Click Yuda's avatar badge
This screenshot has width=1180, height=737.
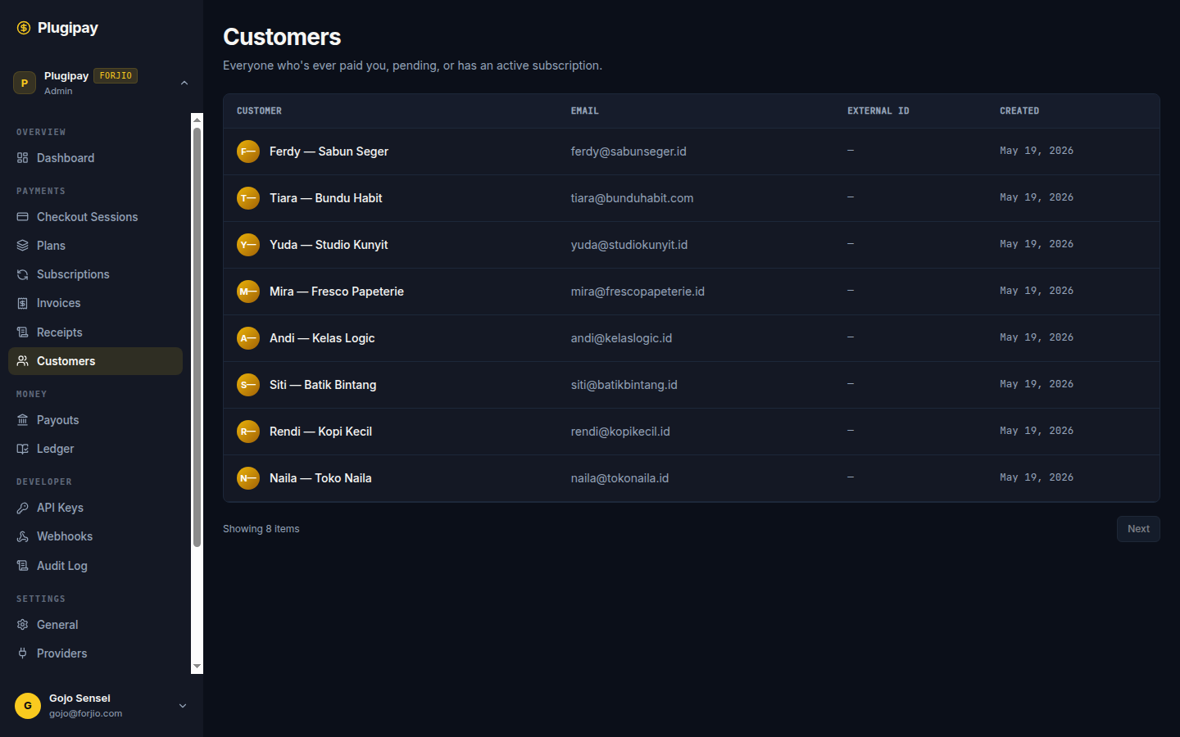tap(248, 245)
